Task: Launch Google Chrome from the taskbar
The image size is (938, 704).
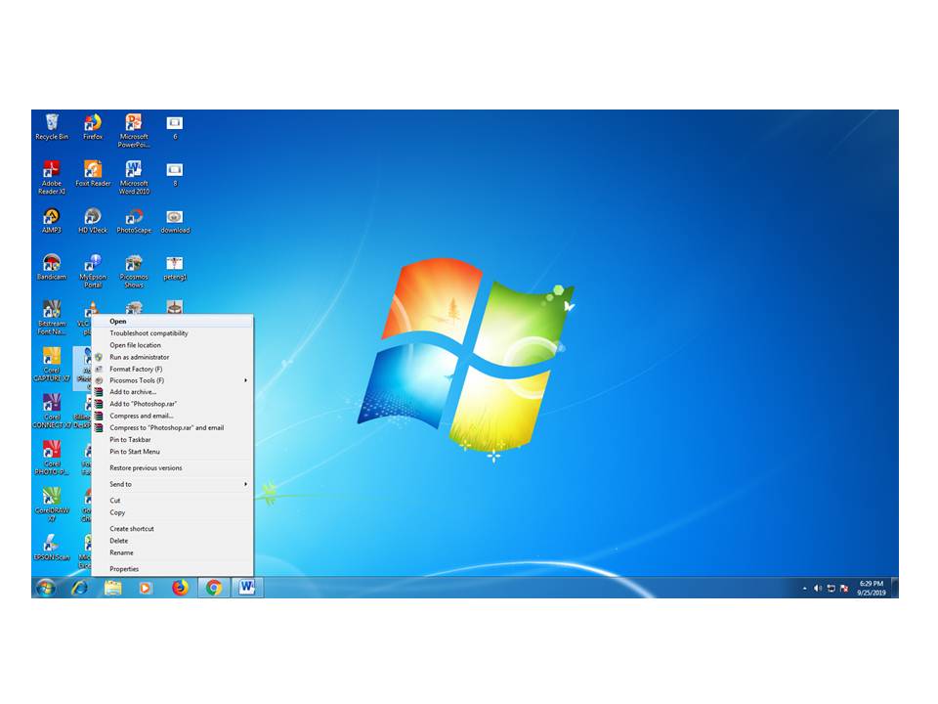Action: point(214,589)
